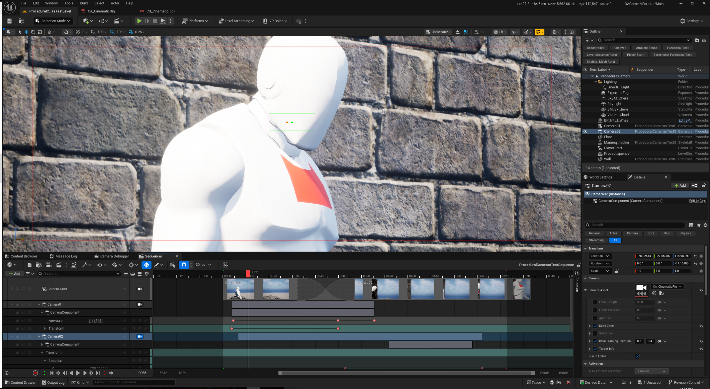Toggle Details favorites star icon
The width and height of the screenshot is (710, 389).
[x=699, y=225]
